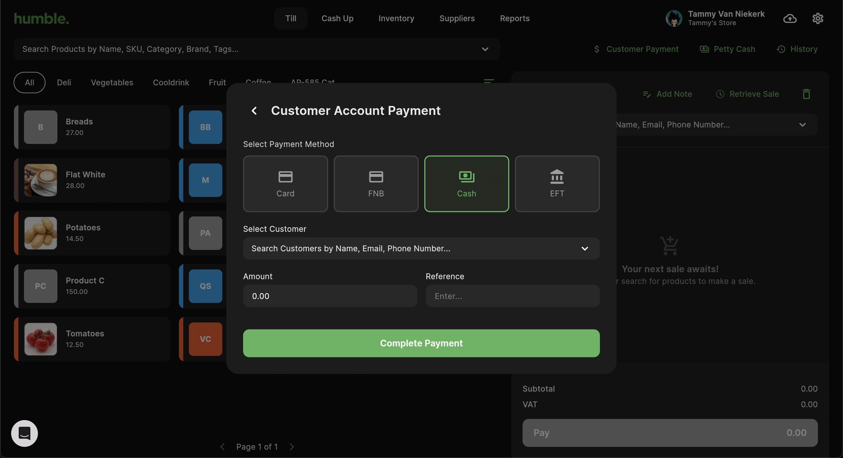The image size is (843, 458).
Task: Click the blue BB product tile
Action: pos(205,127)
